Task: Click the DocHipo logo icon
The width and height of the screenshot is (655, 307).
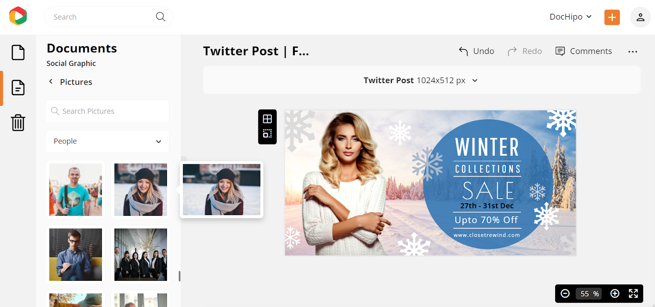Action: tap(18, 16)
